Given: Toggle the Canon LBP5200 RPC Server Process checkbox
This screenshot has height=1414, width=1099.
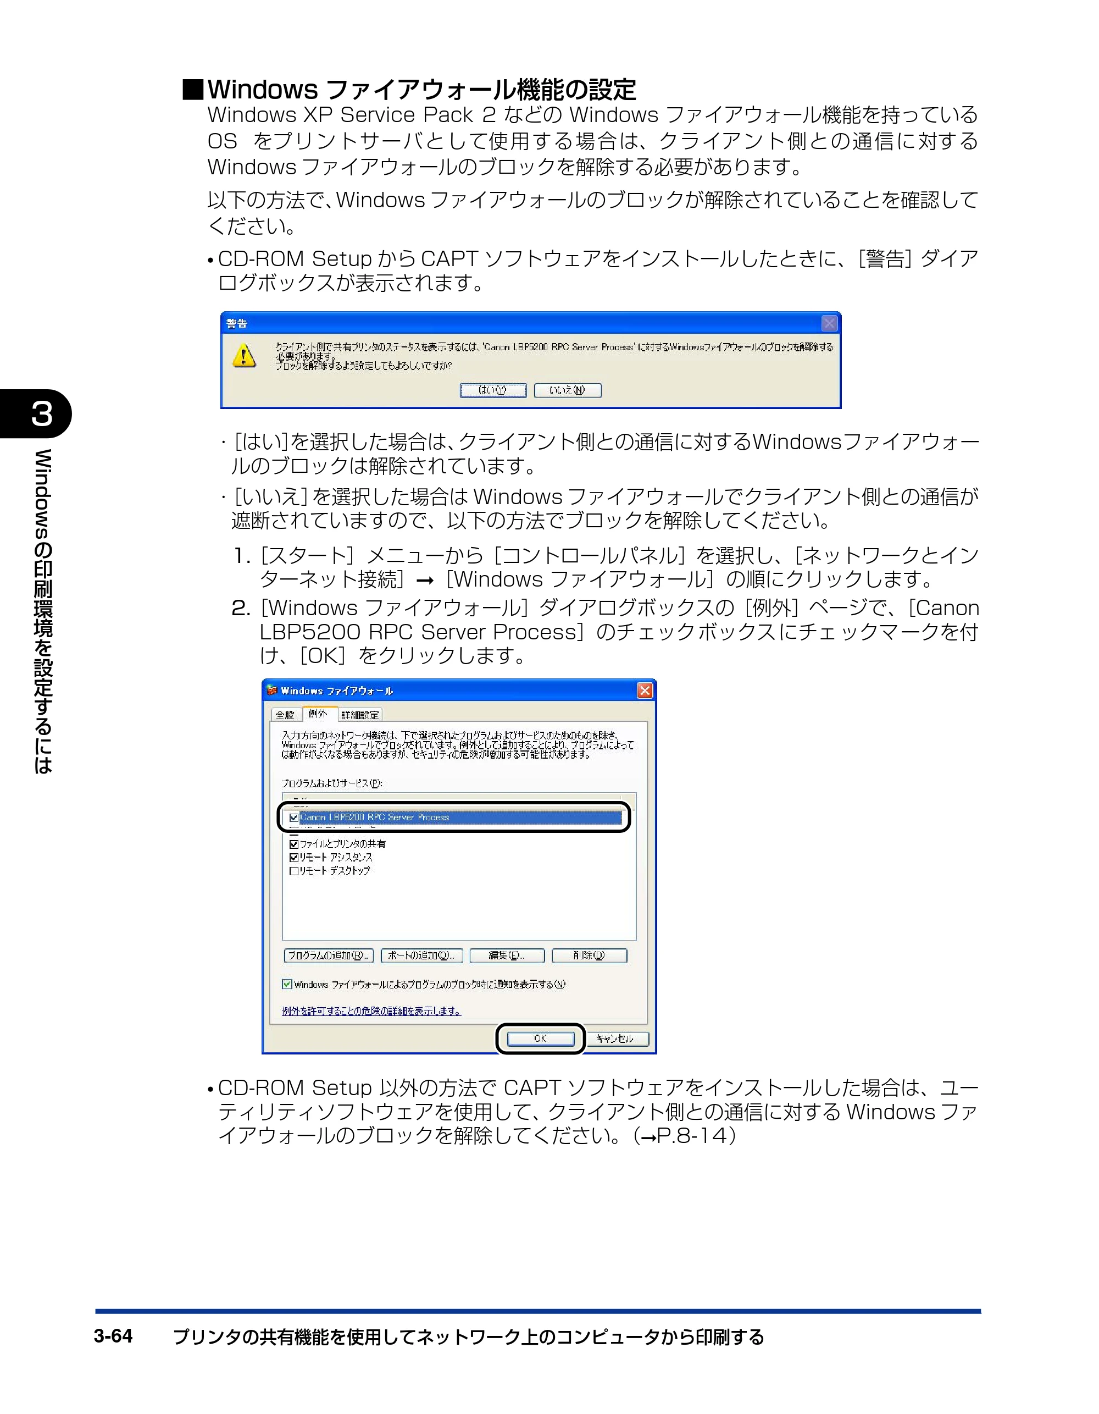Looking at the screenshot, I should tap(294, 818).
